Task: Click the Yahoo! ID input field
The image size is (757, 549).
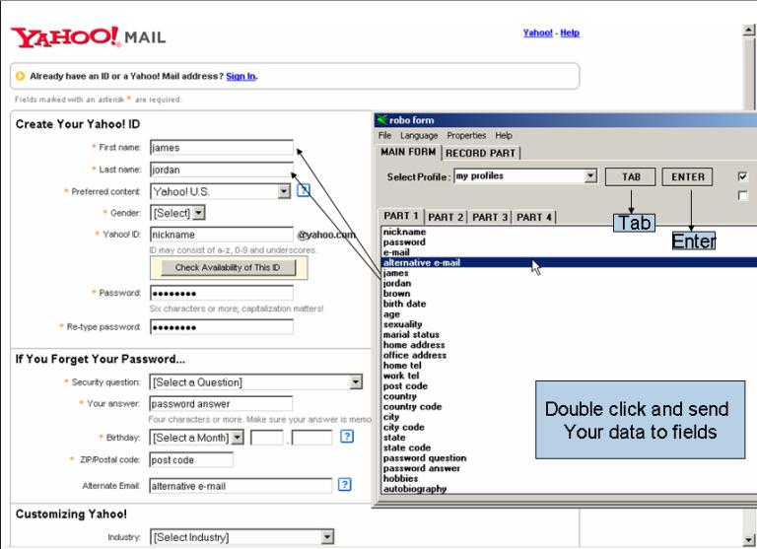Action: pyautogui.click(x=222, y=235)
